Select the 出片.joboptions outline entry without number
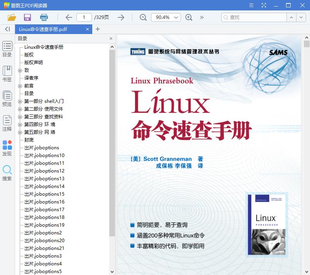This screenshot has width=310, height=275. 42,148
